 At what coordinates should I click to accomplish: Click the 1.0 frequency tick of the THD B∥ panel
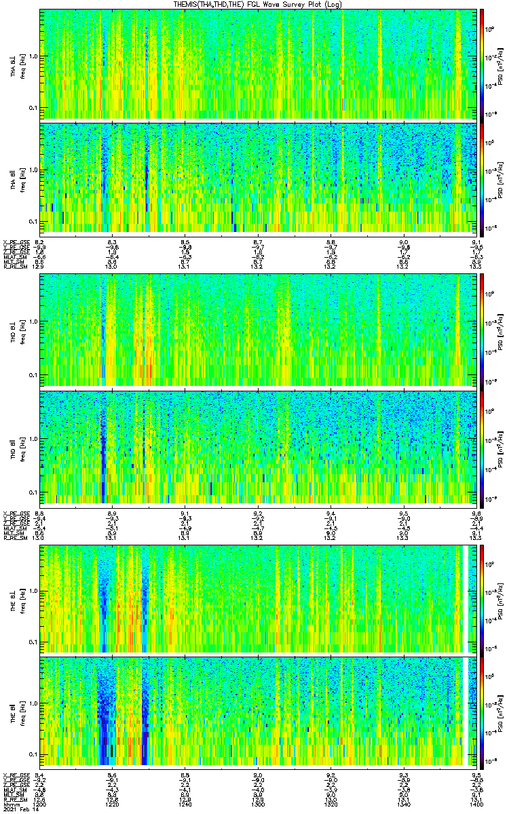(33, 439)
